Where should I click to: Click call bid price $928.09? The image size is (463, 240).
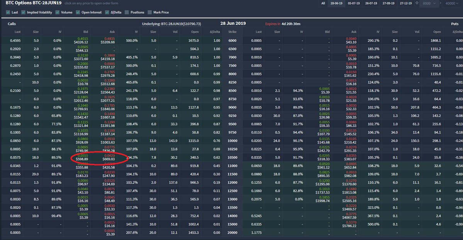click(82, 142)
